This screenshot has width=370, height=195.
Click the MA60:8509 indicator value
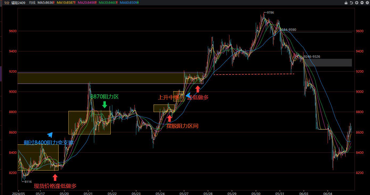coord(129,3)
